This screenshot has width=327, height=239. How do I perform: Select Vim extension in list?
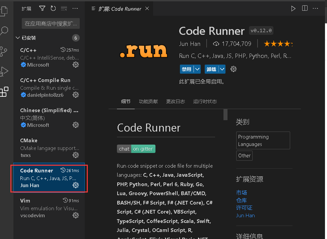(x=49, y=208)
